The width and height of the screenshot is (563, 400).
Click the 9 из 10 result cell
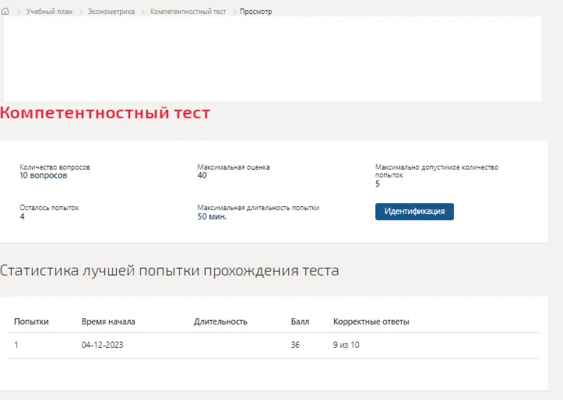[347, 345]
